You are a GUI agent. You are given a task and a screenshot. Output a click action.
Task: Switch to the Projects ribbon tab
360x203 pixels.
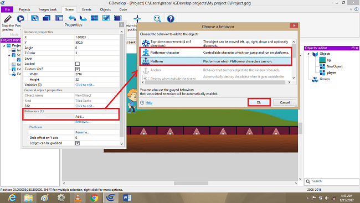pos(24,9)
